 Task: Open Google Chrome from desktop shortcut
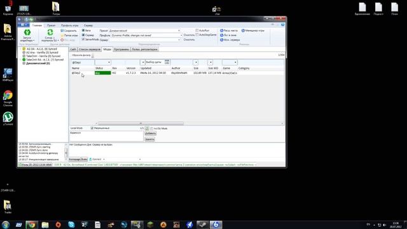coord(8,98)
